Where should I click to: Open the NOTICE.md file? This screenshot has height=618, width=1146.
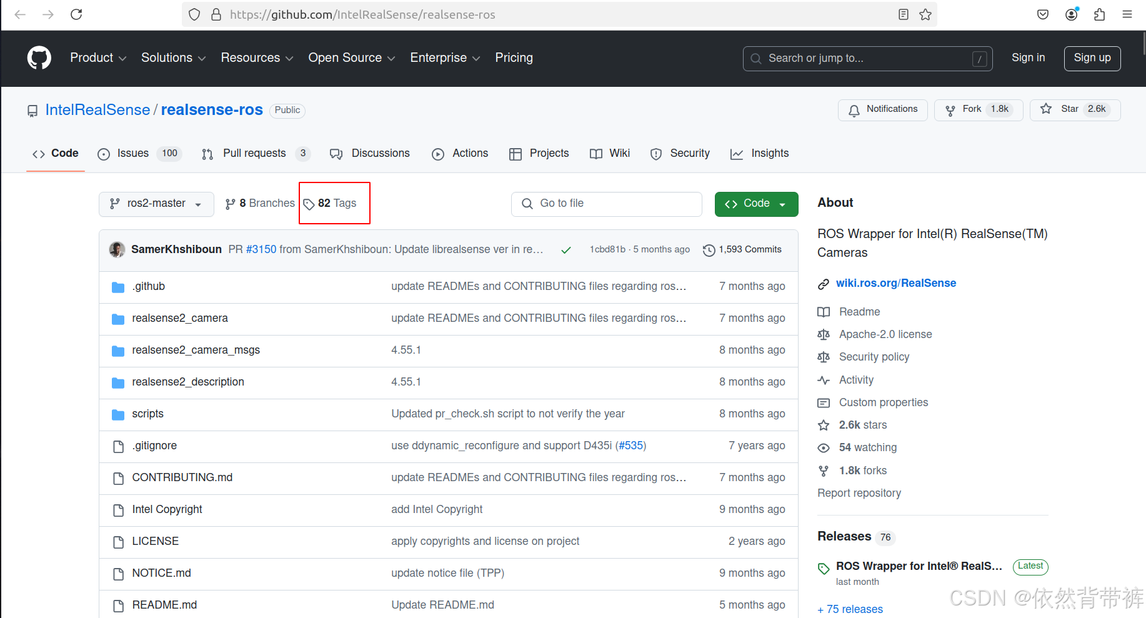click(162, 574)
